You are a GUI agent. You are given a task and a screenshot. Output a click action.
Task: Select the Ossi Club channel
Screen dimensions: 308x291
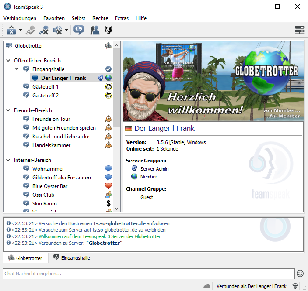click(43, 195)
